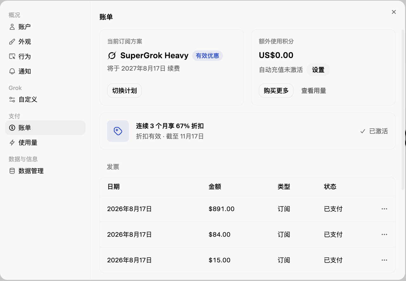Click 已支付 in the $84.00 row
The height and width of the screenshot is (281, 406).
click(333, 234)
